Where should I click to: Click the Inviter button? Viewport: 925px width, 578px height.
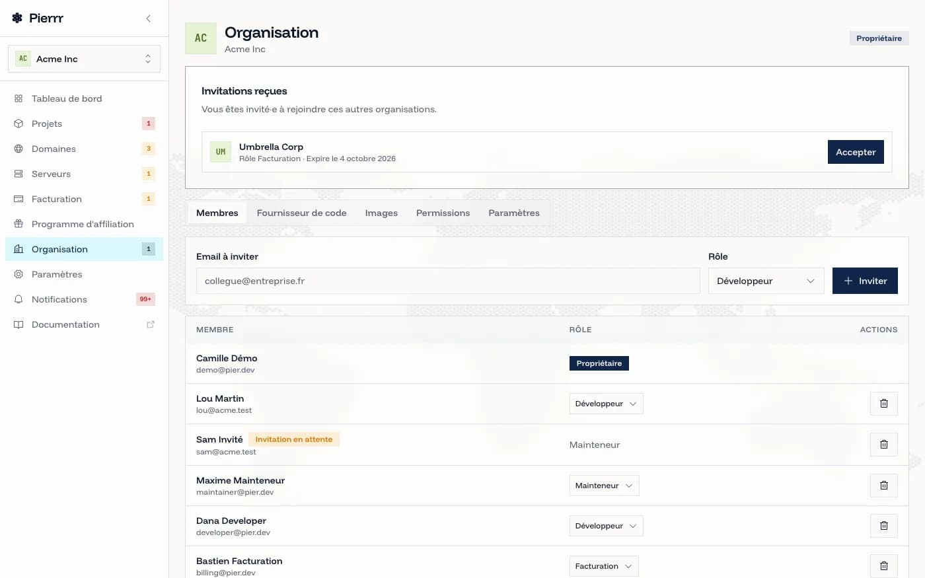865,281
